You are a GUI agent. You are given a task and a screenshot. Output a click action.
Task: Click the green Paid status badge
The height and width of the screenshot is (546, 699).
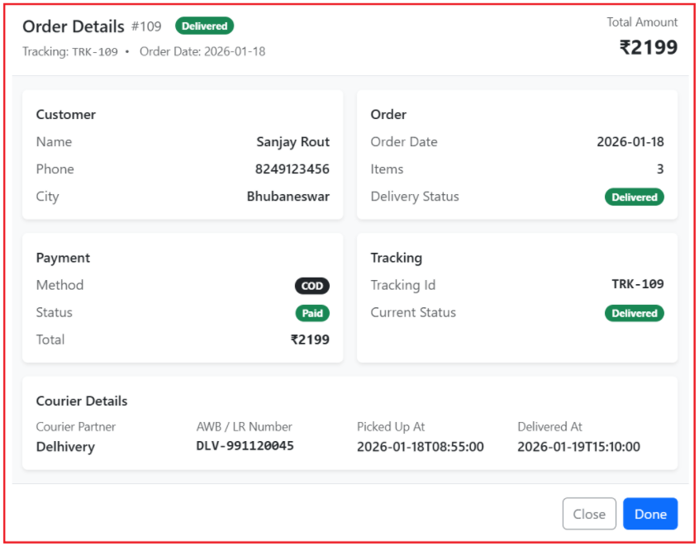[x=312, y=313]
